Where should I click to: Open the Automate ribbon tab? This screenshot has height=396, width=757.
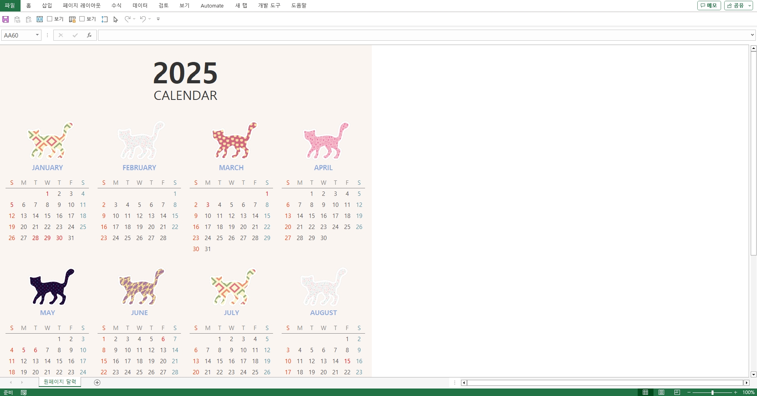pos(212,6)
